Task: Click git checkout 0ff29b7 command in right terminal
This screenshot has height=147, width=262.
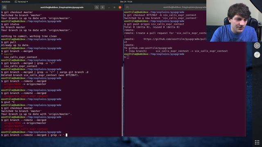Action: click(160, 15)
